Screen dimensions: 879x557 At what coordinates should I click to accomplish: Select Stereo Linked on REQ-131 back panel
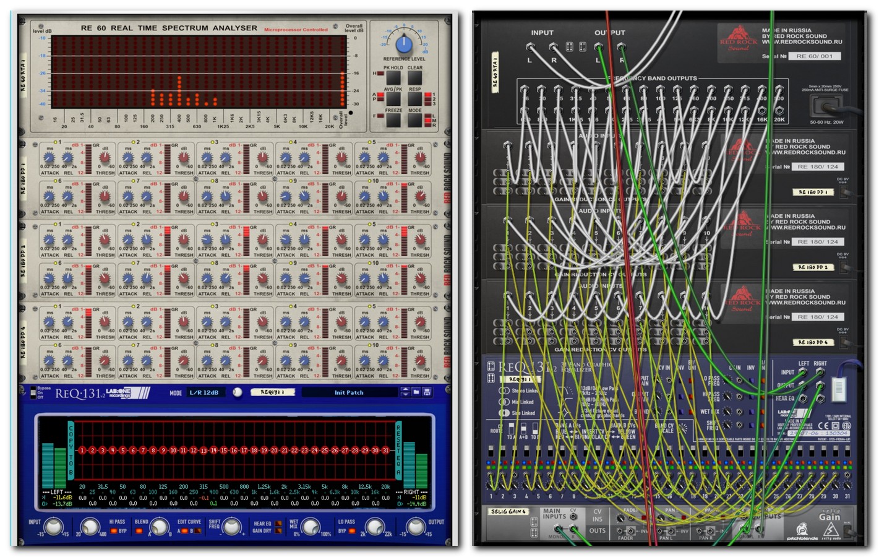point(504,391)
